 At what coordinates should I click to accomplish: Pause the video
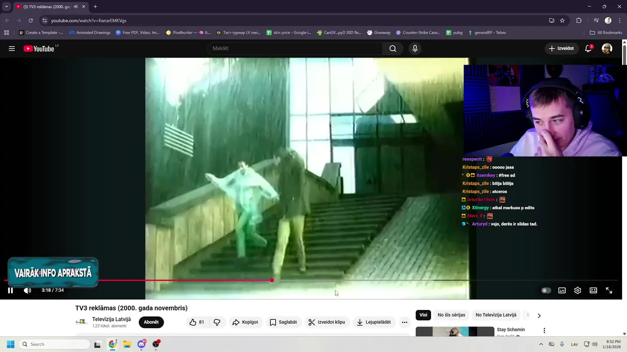[x=10, y=290]
